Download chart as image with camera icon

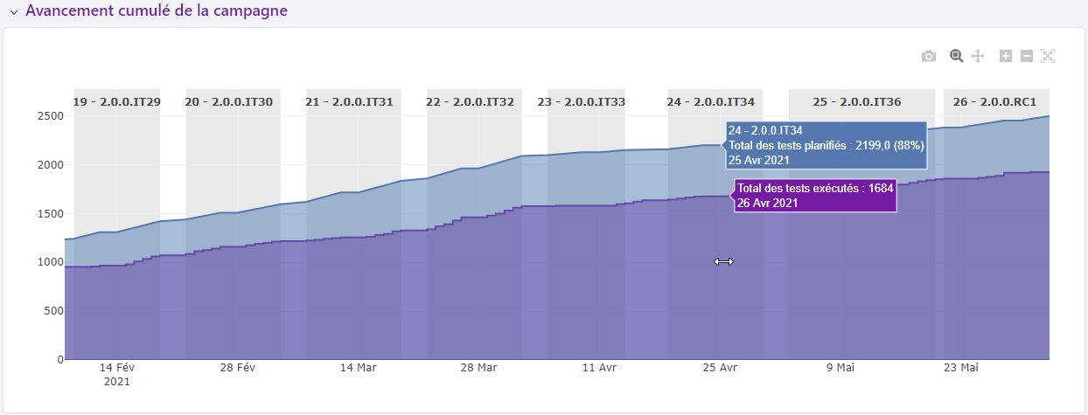(x=929, y=56)
